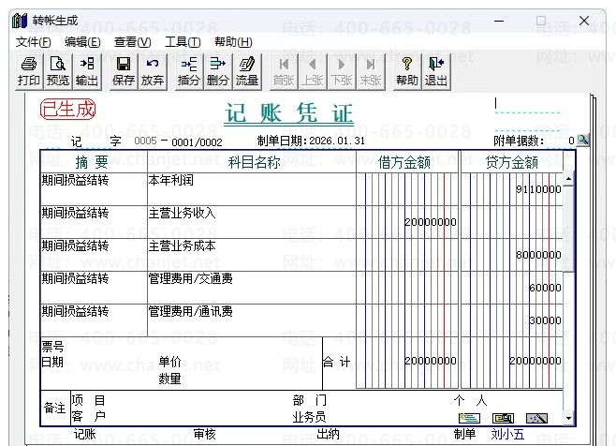
Task: Open the 流量 cash flow tool
Action: (x=247, y=72)
